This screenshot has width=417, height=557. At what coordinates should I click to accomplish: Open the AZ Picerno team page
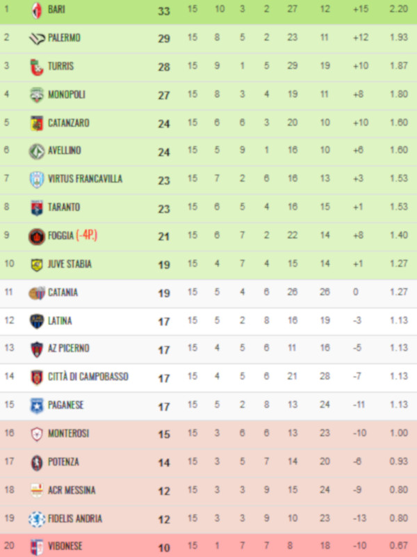click(x=69, y=349)
